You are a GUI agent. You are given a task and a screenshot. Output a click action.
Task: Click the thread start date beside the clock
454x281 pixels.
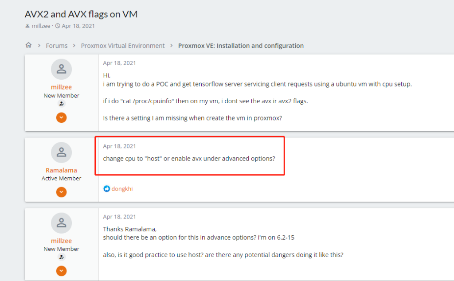[x=78, y=26]
